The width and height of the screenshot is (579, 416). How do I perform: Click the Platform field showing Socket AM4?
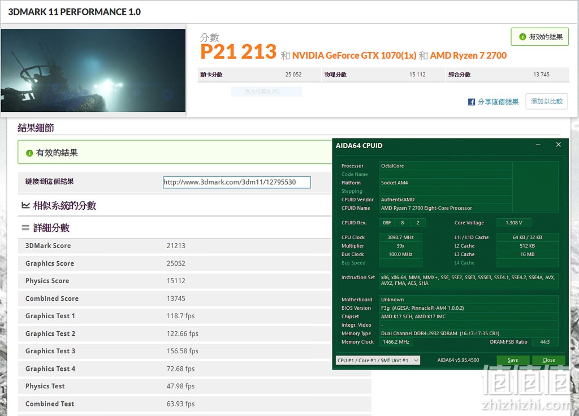(446, 183)
